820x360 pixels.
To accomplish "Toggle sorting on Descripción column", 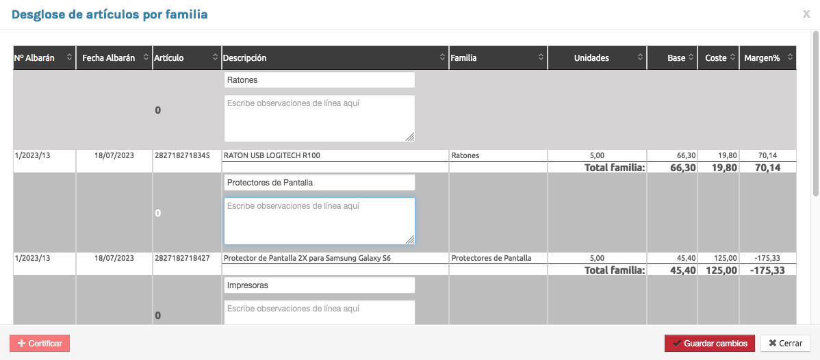I will [442, 58].
